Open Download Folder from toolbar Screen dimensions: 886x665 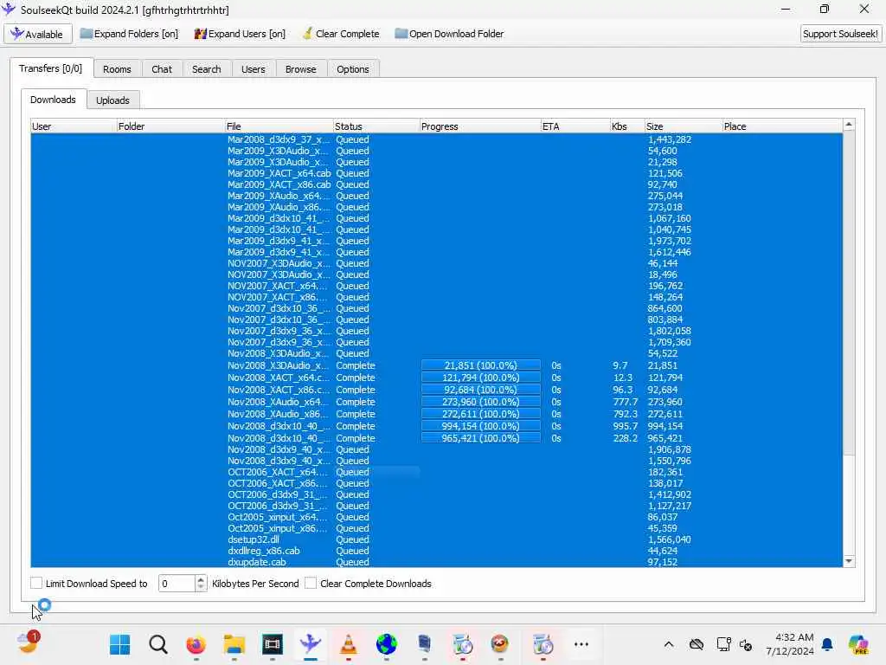coord(449,34)
